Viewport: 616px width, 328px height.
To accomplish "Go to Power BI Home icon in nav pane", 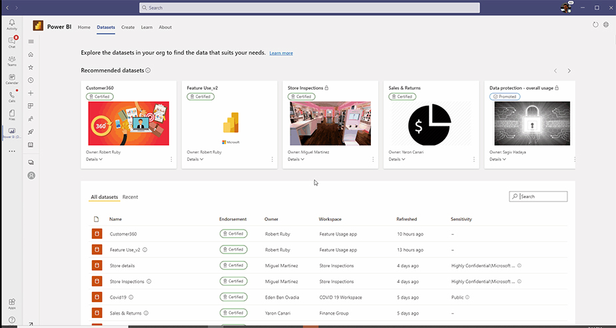I will pos(31,55).
